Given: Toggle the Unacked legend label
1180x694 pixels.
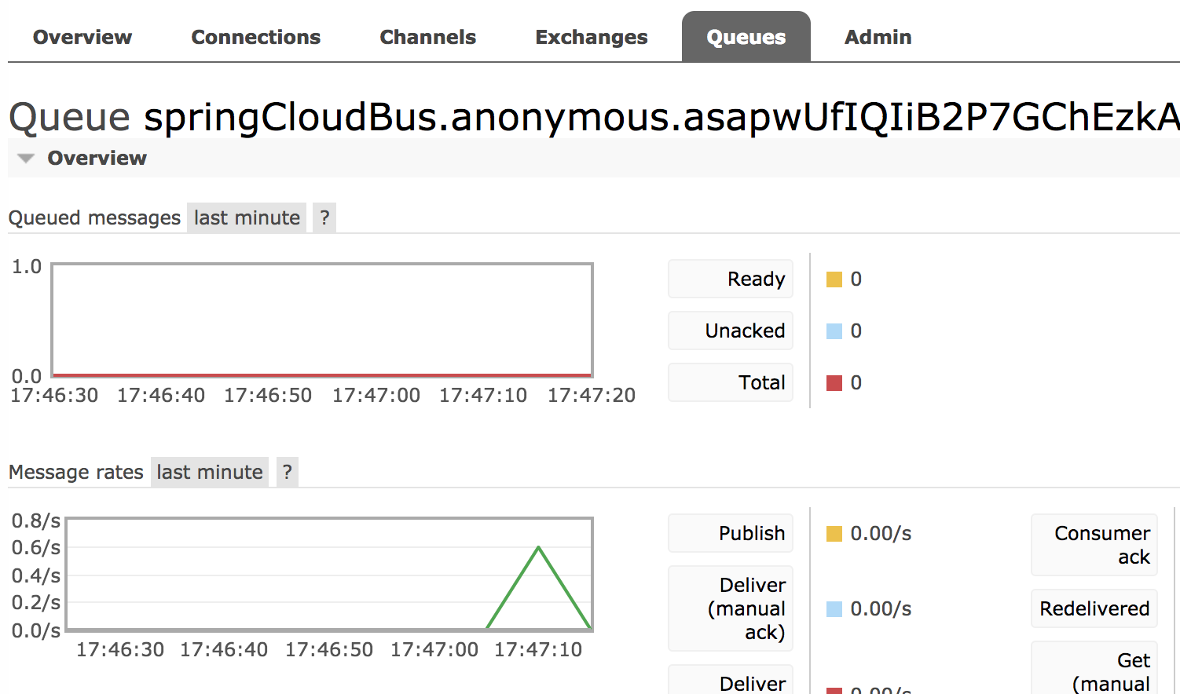Looking at the screenshot, I should tap(731, 331).
